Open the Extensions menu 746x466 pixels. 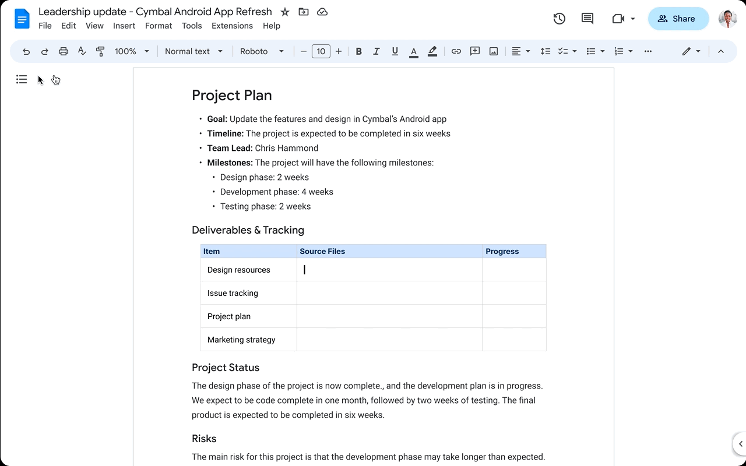[x=232, y=26]
